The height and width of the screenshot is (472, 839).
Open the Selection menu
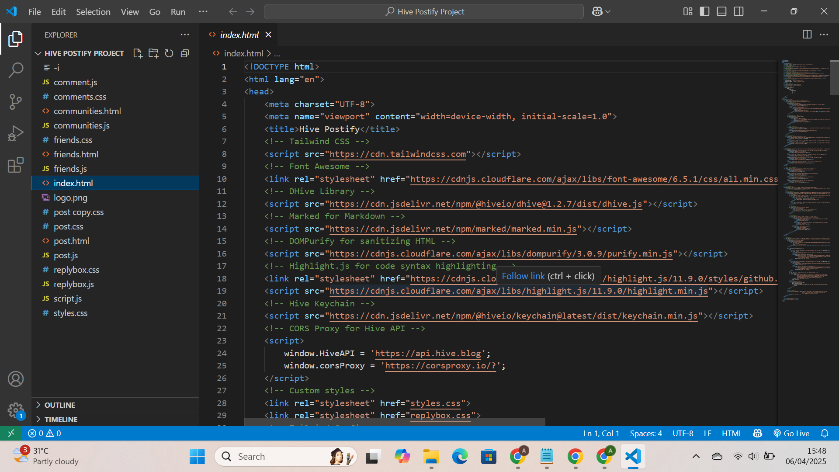click(x=93, y=12)
